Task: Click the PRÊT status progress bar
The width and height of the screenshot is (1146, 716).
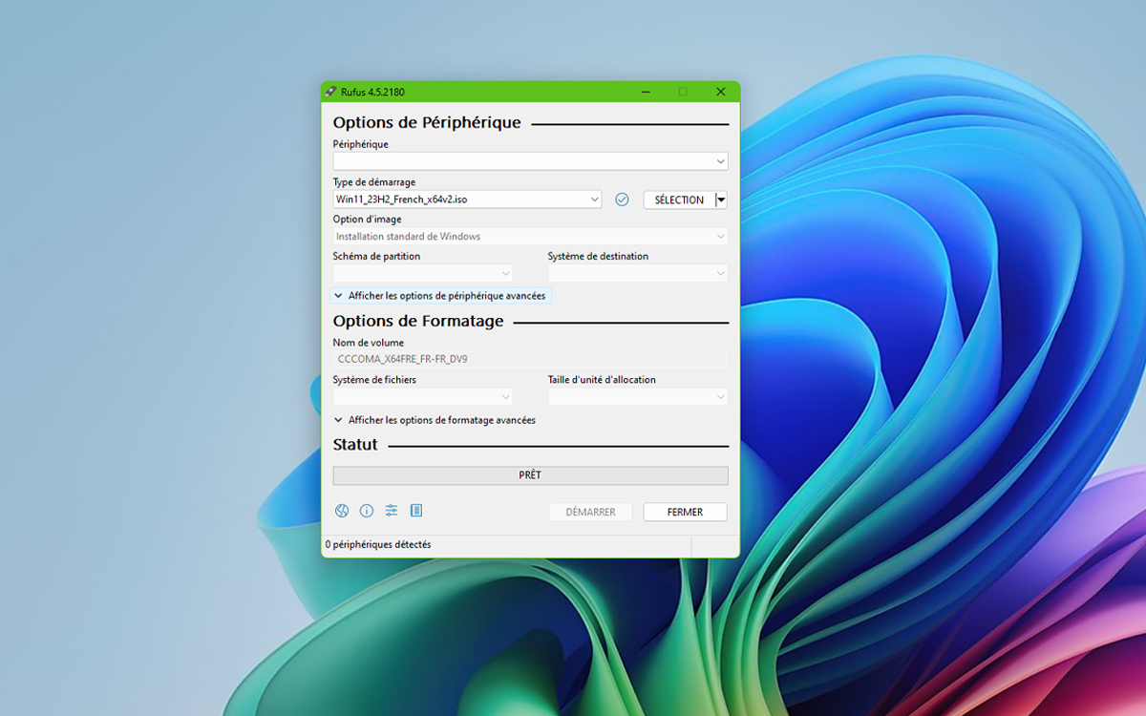Action: tap(530, 475)
